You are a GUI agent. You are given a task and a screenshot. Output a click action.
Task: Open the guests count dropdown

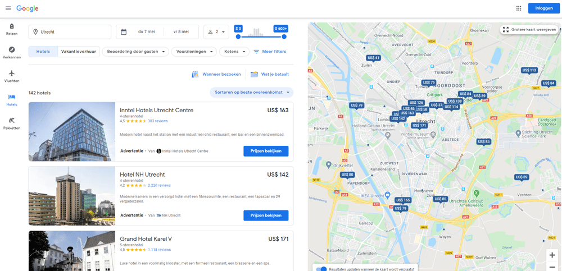[216, 32]
